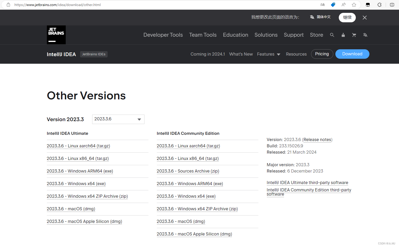The width and height of the screenshot is (399, 247).
Task: Expand the Features dropdown
Action: [269, 54]
